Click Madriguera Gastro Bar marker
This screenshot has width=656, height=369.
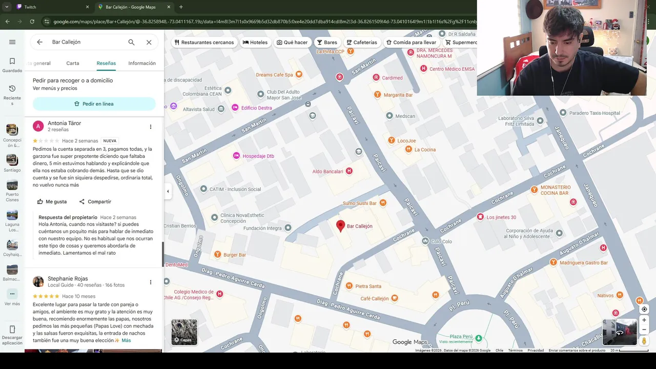click(553, 262)
